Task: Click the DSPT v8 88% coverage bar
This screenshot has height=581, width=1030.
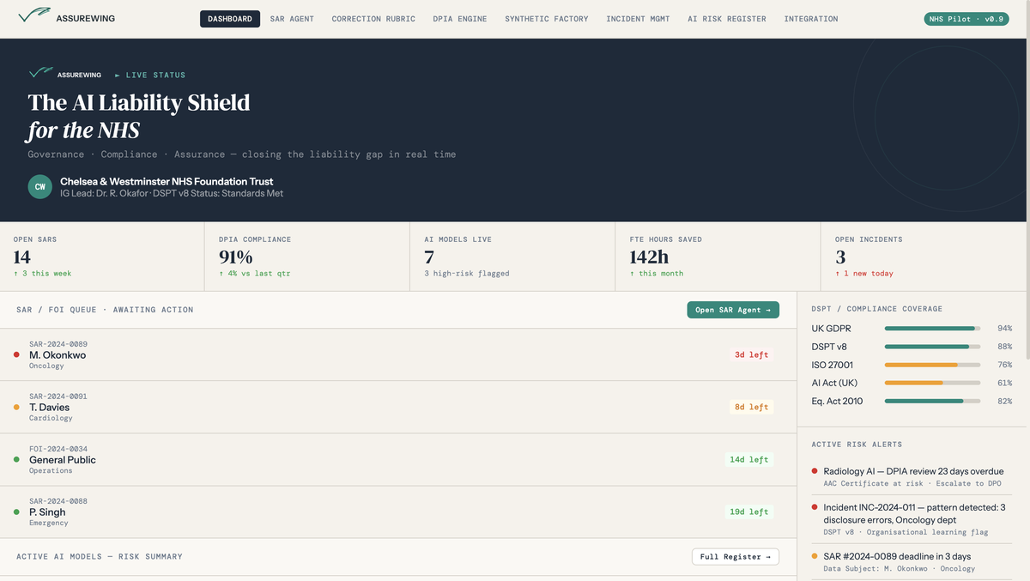Action: (x=932, y=347)
